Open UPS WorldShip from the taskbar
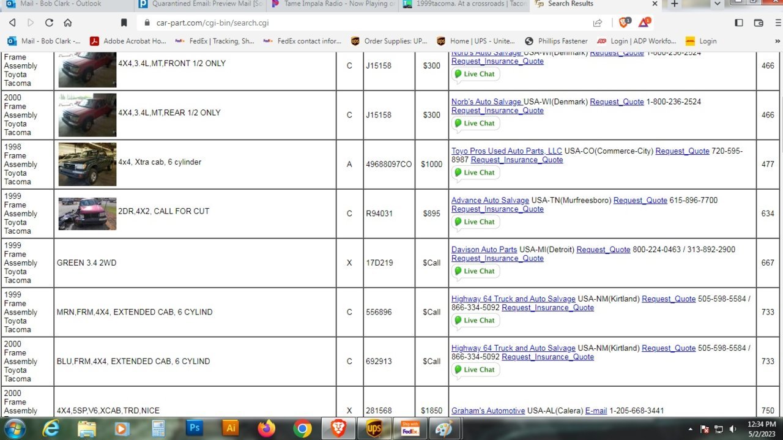Image resolution: width=783 pixels, height=440 pixels. pyautogui.click(x=374, y=428)
